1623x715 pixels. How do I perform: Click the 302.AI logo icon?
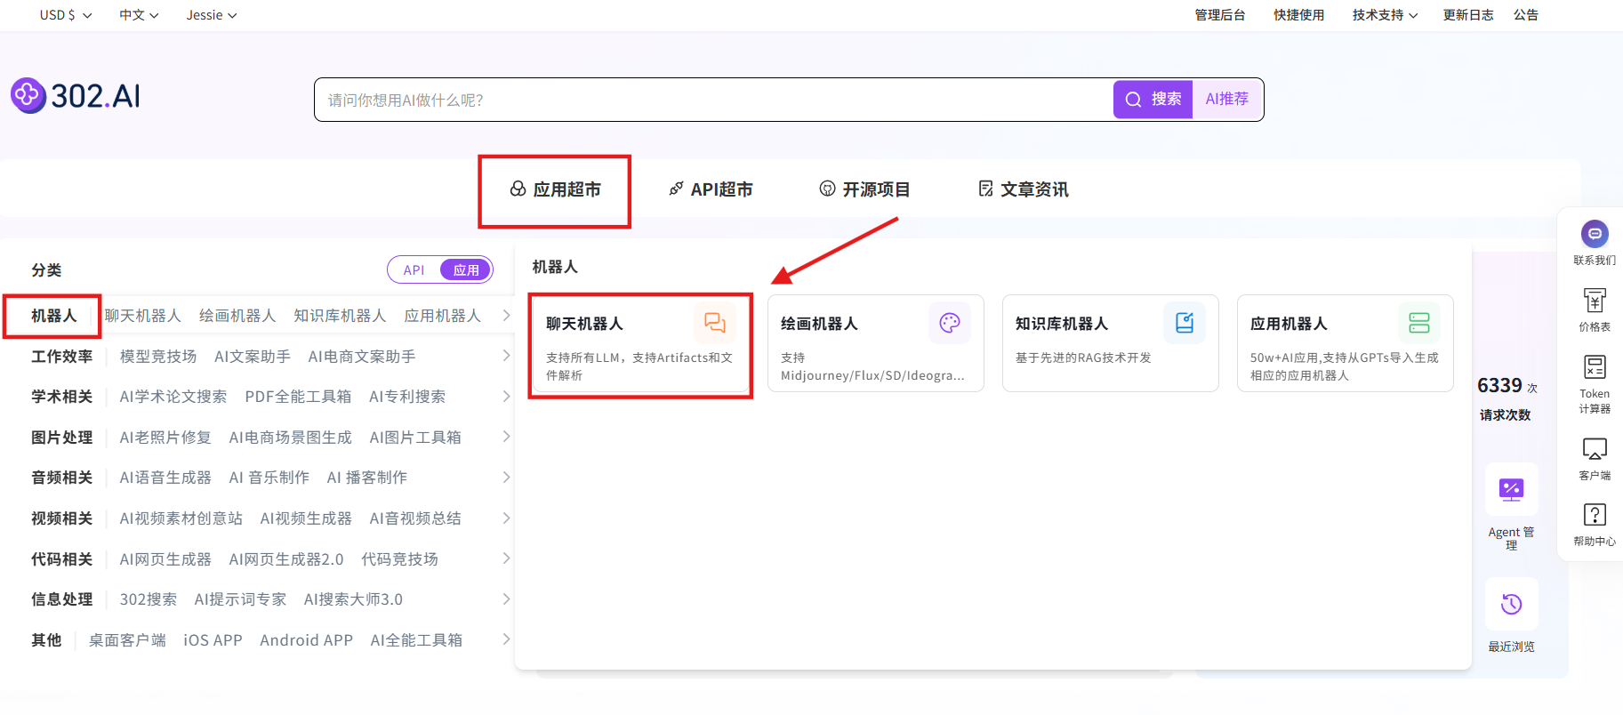pos(28,95)
